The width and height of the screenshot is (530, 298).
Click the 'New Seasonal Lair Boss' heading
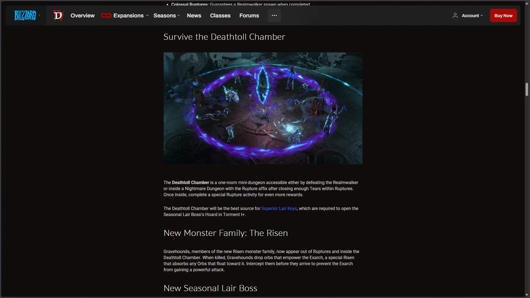(x=210, y=288)
